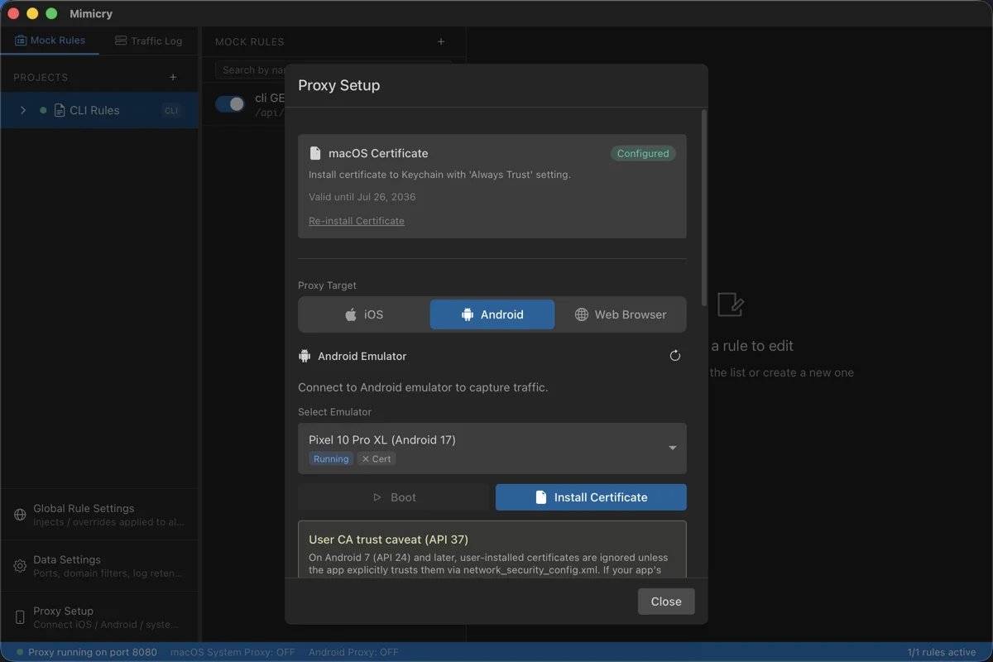Open Proxy Setup in sidebar

[x=99, y=617]
